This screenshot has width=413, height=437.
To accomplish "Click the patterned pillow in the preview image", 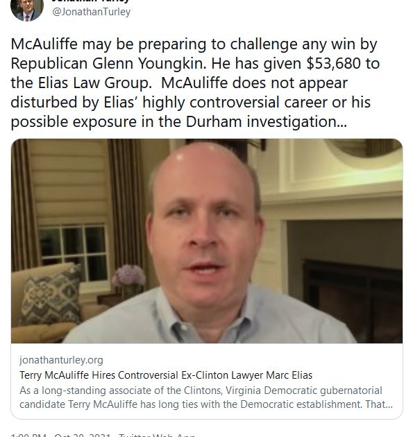I will pyautogui.click(x=52, y=295).
